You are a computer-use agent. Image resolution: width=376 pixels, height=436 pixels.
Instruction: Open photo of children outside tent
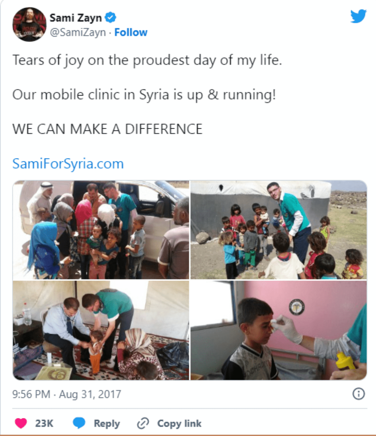pyautogui.click(x=279, y=230)
